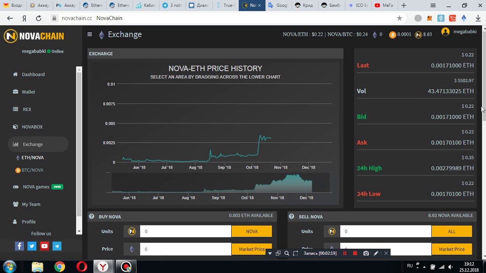
Task: Open the Telegram follow icon
Action: point(57,246)
